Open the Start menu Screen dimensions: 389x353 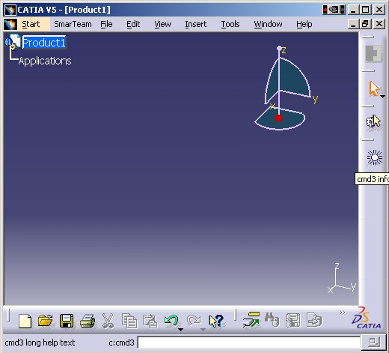[31, 24]
